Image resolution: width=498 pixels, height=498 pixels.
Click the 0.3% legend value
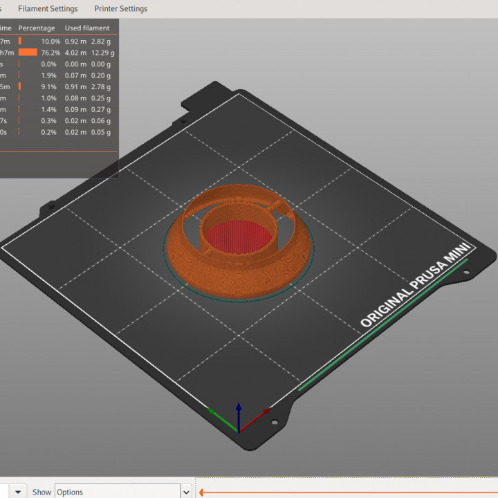coord(48,120)
